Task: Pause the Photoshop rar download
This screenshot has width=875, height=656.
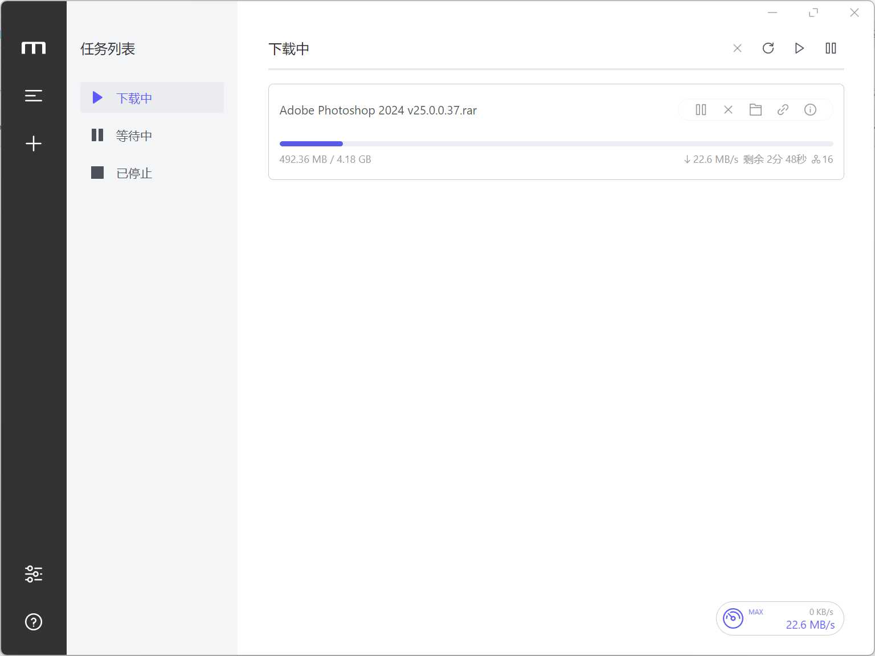Action: (701, 110)
